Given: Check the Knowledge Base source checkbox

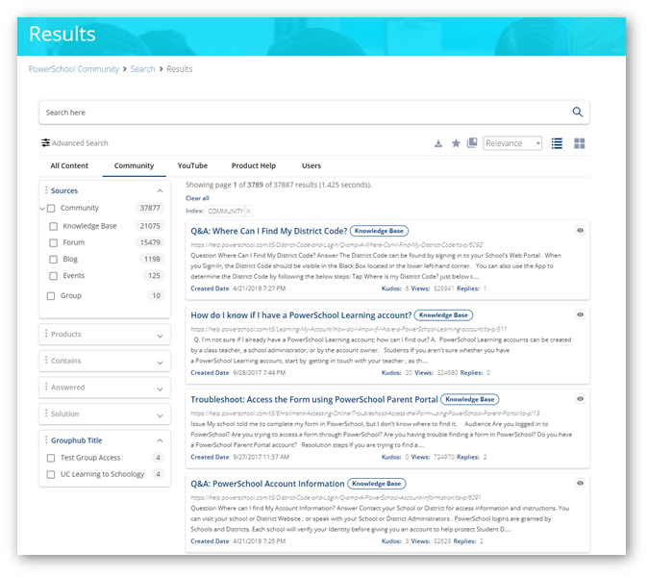Looking at the screenshot, I should [x=53, y=226].
